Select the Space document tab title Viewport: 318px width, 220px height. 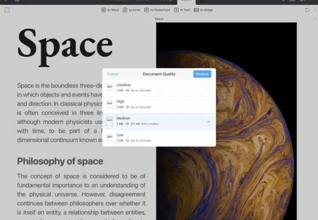159,19
